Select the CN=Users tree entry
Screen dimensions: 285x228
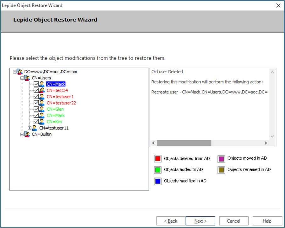click(41, 78)
